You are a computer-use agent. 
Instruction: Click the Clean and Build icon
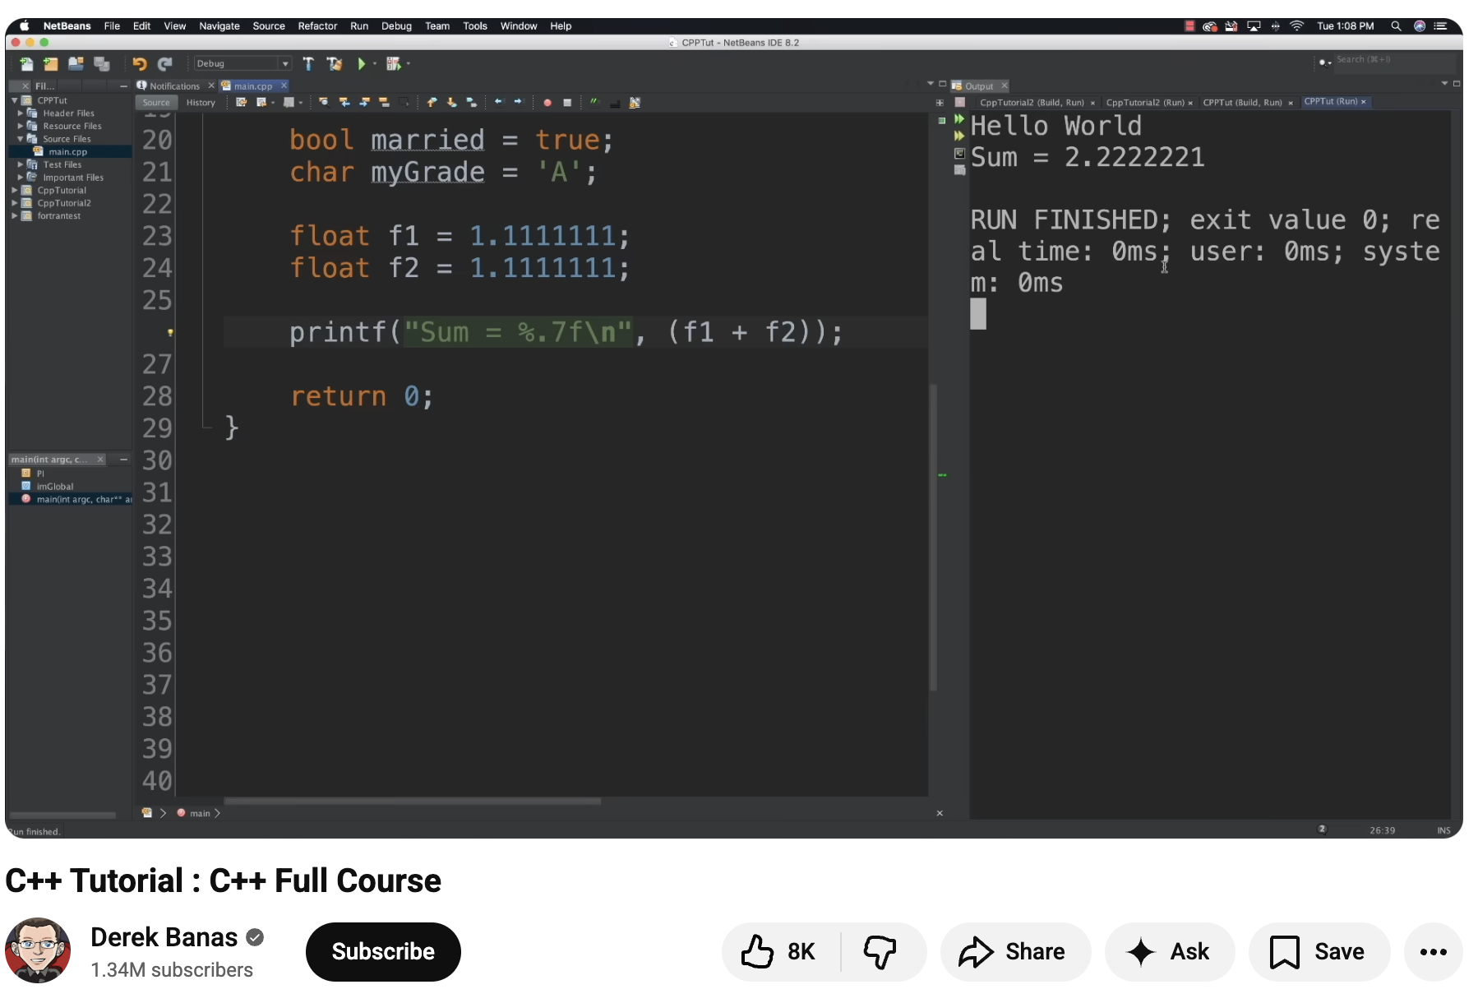pos(335,63)
